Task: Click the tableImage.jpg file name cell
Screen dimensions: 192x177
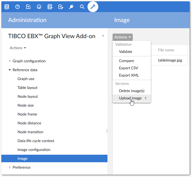Action: coord(170,60)
